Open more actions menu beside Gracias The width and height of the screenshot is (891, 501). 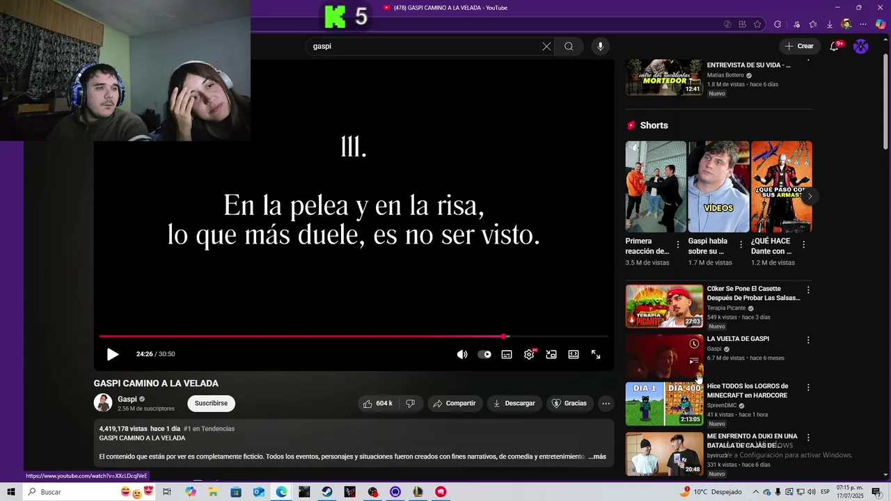coord(606,404)
